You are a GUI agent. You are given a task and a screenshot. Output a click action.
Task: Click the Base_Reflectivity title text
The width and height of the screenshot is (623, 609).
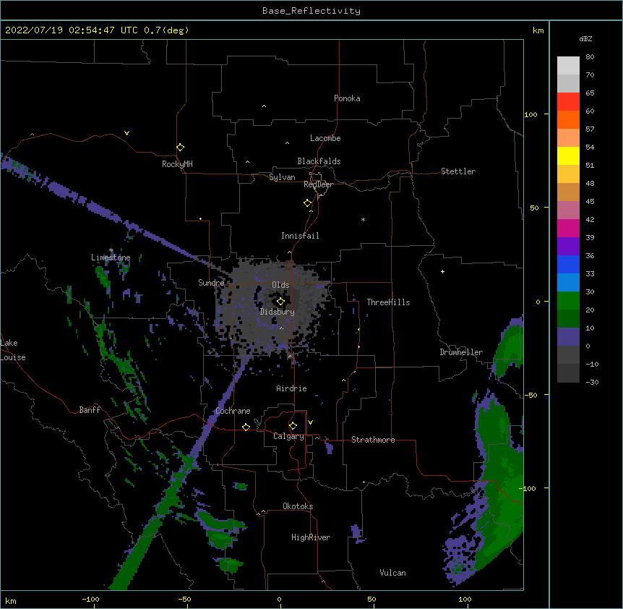pos(311,11)
